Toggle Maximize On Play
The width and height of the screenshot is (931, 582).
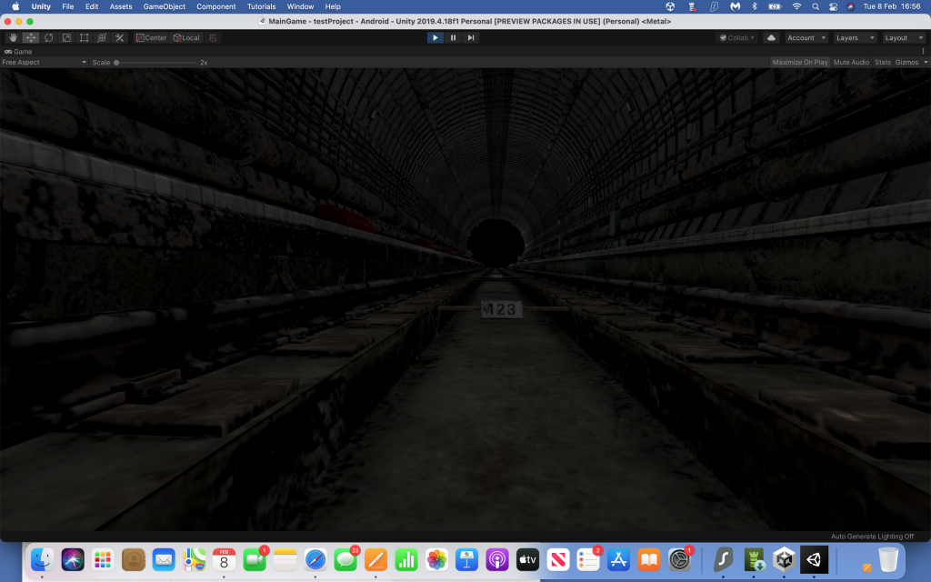click(800, 63)
